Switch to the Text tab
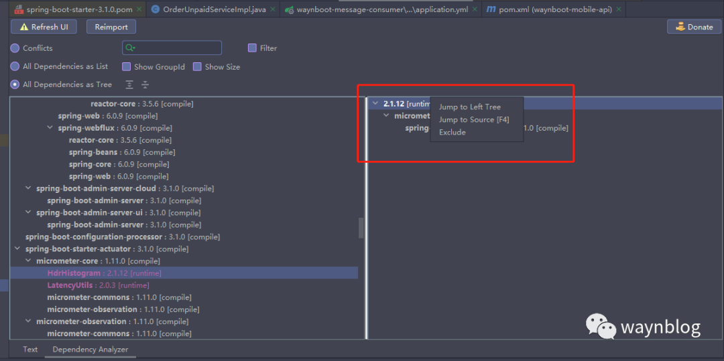 [x=30, y=350]
